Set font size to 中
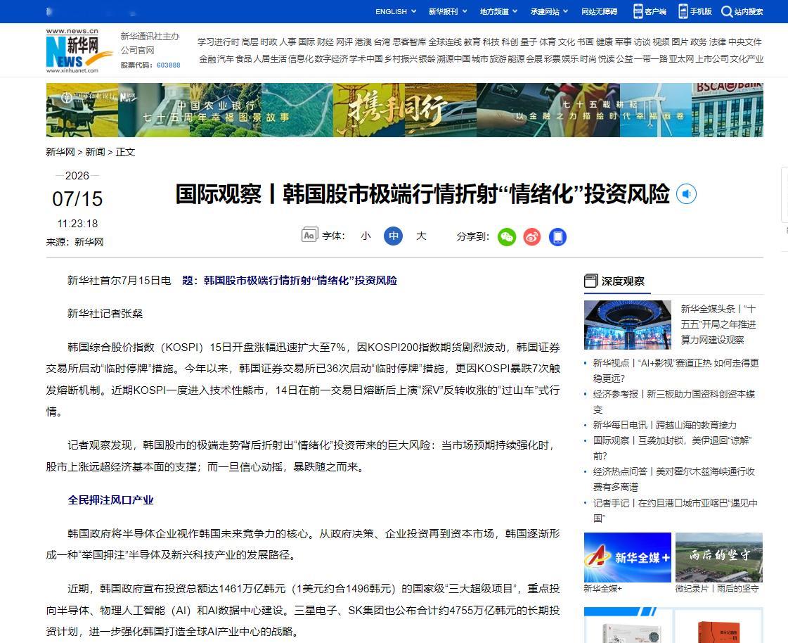The width and height of the screenshot is (788, 643). [x=394, y=236]
